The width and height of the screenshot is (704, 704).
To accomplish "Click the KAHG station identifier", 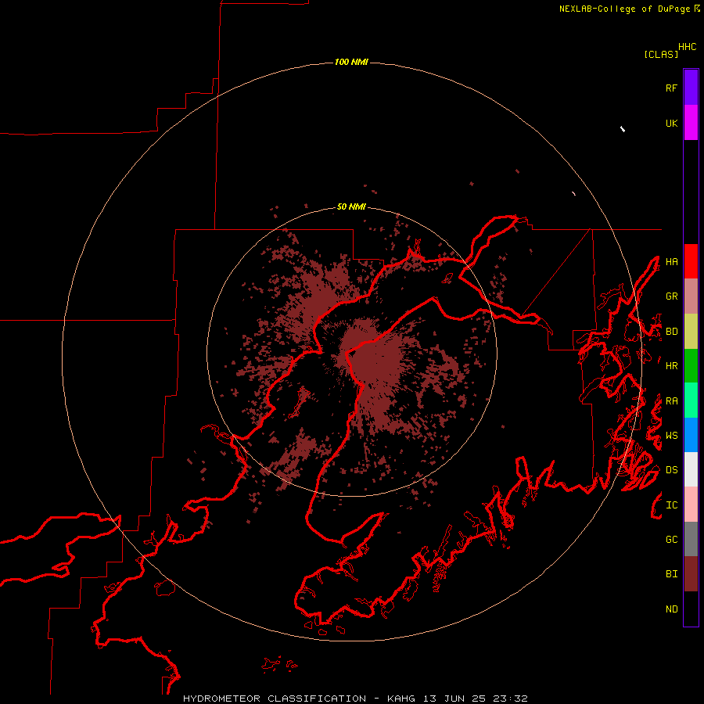I will (401, 699).
